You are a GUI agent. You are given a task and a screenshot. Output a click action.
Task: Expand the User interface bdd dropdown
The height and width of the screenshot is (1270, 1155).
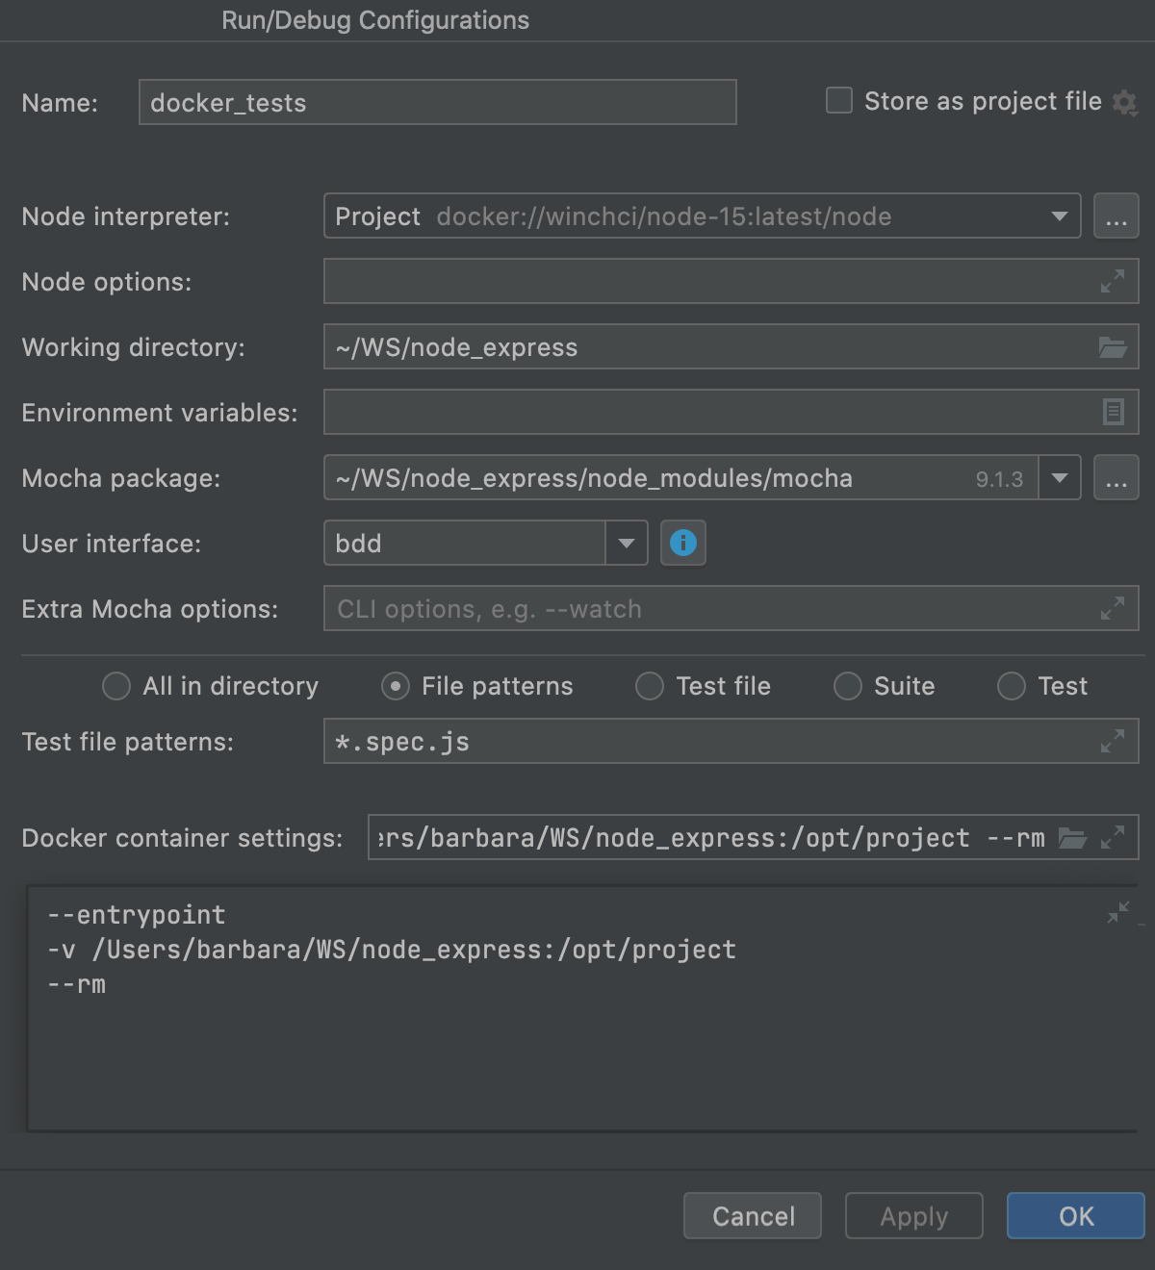coord(627,544)
